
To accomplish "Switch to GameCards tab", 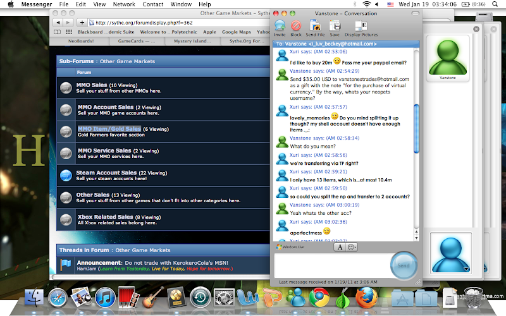I will pos(137,41).
